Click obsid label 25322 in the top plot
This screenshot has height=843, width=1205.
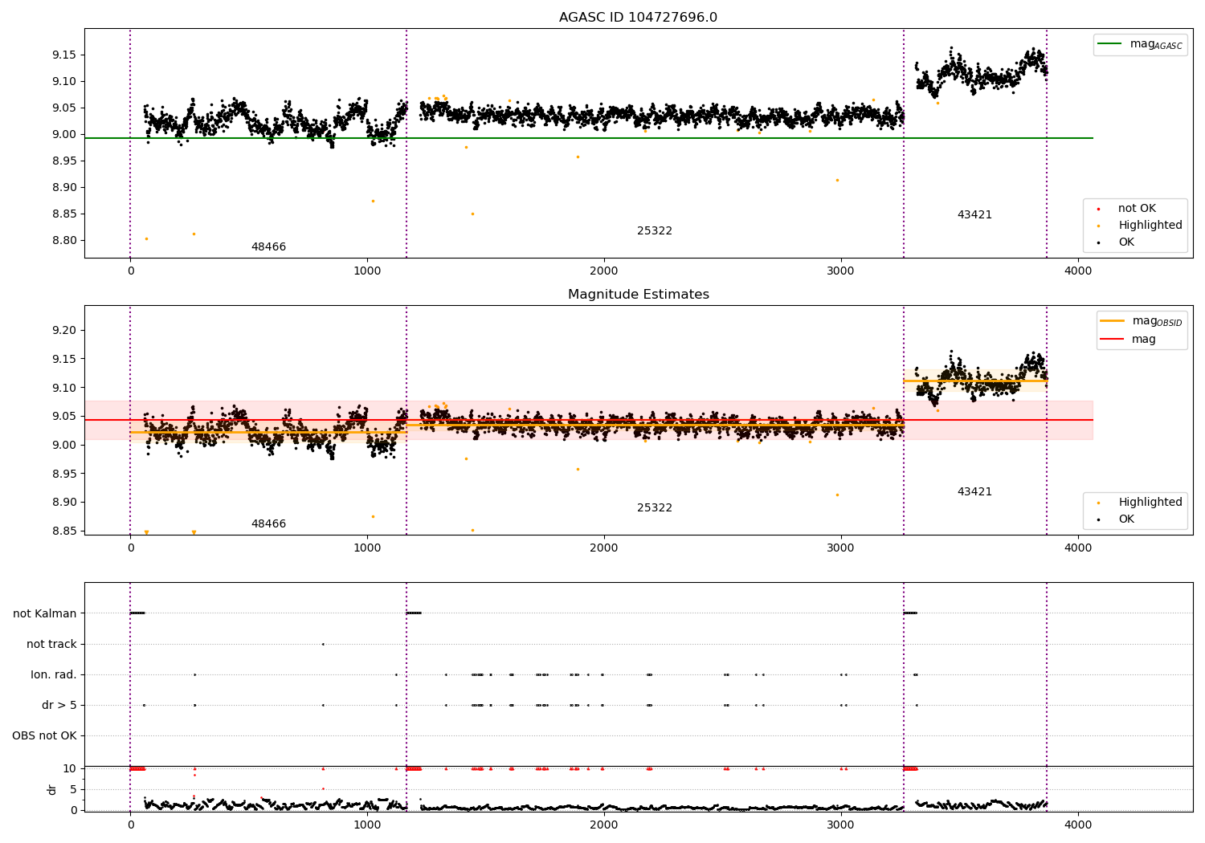(x=655, y=231)
